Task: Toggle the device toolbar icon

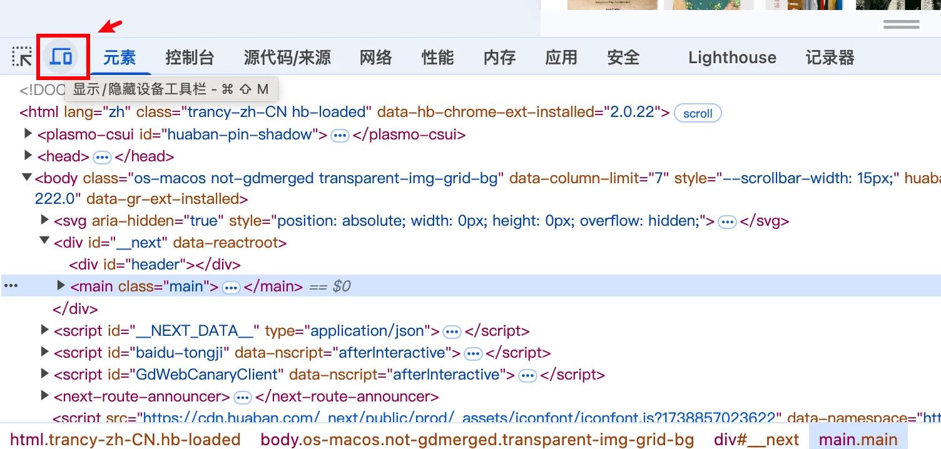Action: [x=61, y=58]
